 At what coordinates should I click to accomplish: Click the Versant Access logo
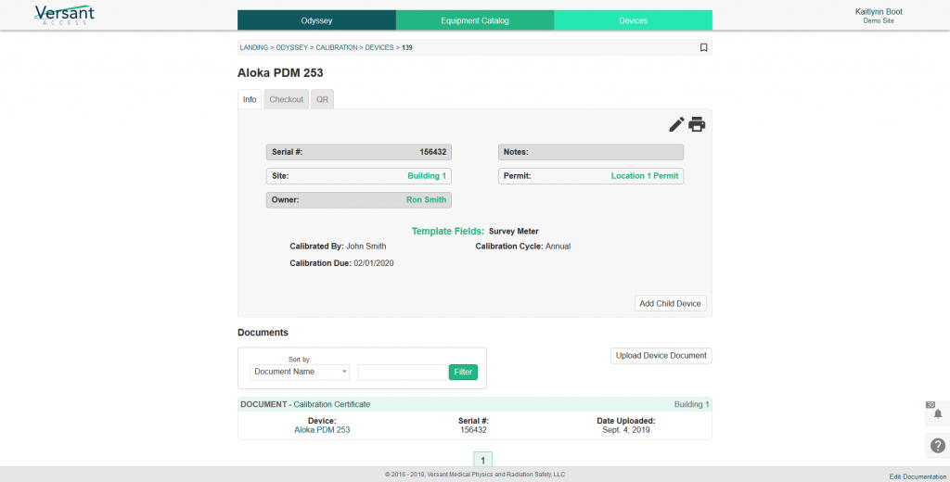65,15
